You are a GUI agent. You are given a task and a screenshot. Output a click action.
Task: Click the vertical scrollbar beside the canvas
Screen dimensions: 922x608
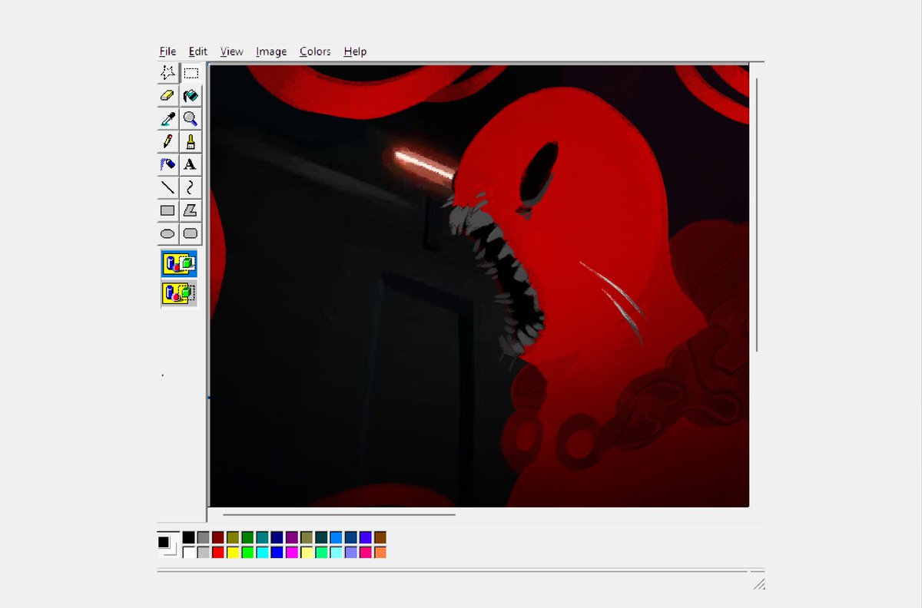(x=758, y=214)
